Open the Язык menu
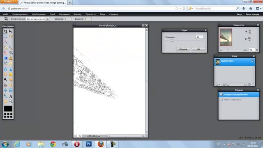Viewport: 263px width, 148px height. 102,14
